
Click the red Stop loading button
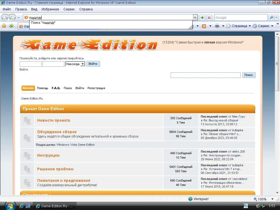(x=209, y=17)
